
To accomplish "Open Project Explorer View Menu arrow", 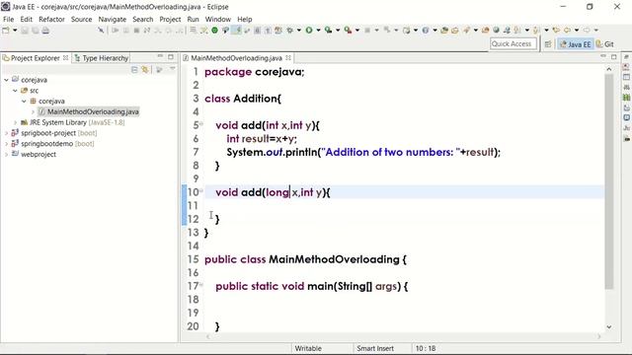I will pyautogui.click(x=173, y=69).
